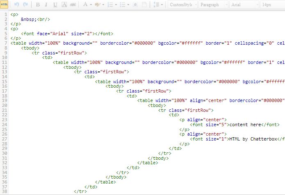
Task: Apply Italic formatting
Action: (x=46, y=5)
